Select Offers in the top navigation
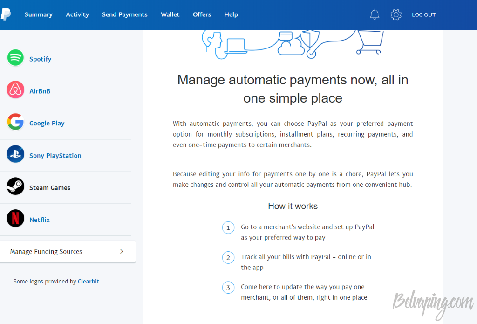This screenshot has height=324, width=477. click(202, 14)
